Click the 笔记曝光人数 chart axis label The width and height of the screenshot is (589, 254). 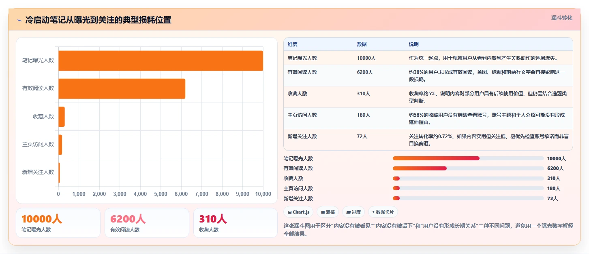coord(38,60)
